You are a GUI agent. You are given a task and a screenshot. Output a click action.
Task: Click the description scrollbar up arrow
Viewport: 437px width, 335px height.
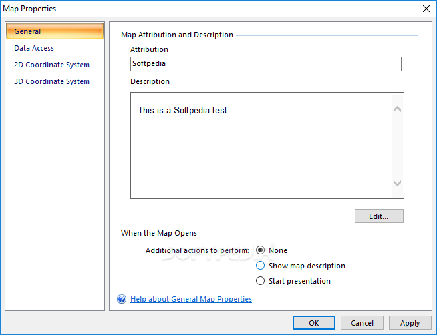[x=397, y=109]
